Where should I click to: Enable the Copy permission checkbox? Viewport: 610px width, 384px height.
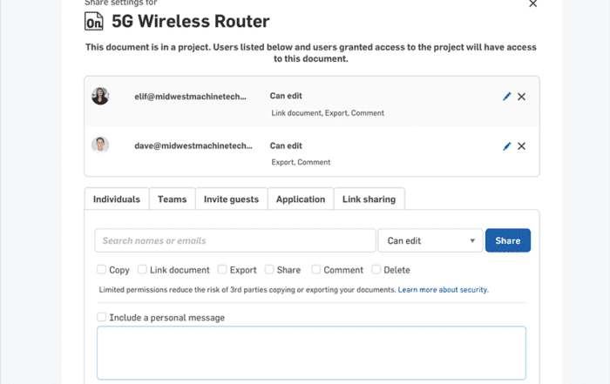102,269
